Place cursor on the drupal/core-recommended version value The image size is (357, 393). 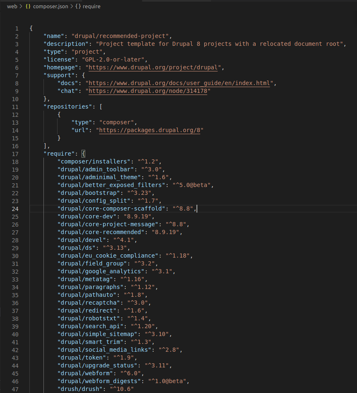point(165,232)
